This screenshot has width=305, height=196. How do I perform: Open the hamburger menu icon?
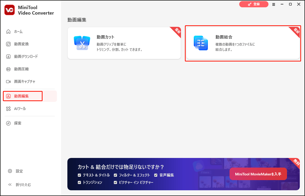click(274, 4)
